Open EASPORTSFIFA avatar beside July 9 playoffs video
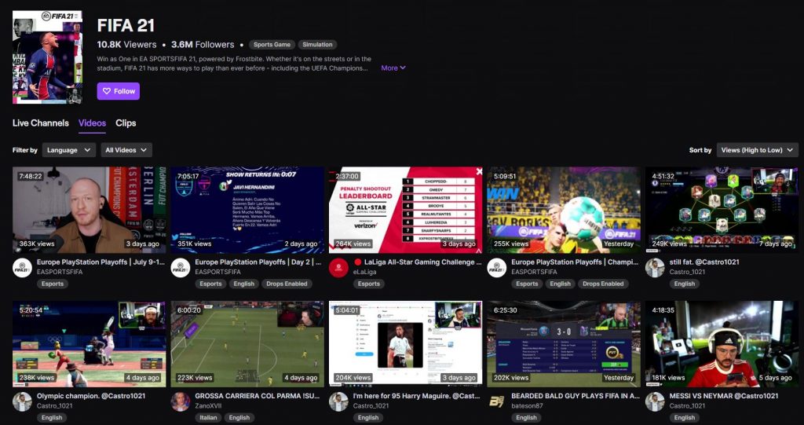Viewport: 804px width, 425px height. coord(22,268)
